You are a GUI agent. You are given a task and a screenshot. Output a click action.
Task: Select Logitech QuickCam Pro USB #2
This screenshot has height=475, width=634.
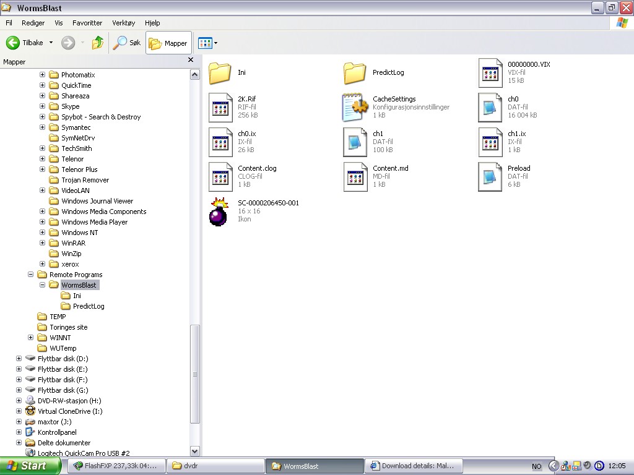(x=84, y=453)
